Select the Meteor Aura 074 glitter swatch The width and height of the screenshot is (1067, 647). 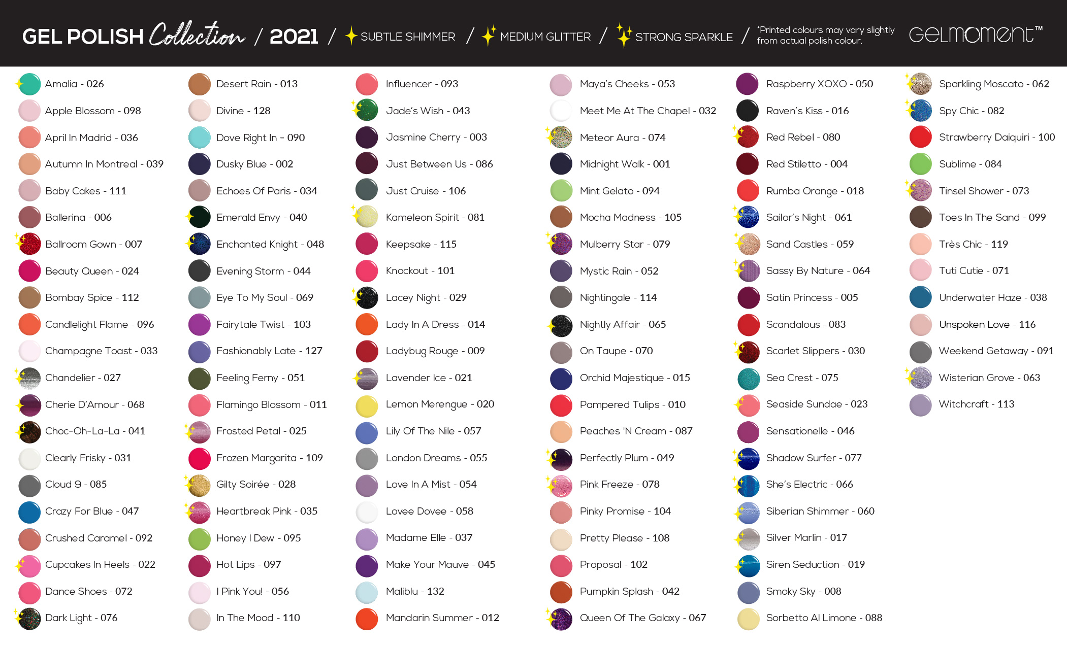click(561, 138)
